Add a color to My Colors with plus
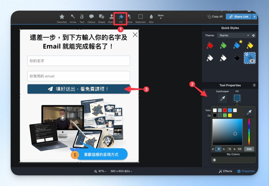 tap(214, 160)
